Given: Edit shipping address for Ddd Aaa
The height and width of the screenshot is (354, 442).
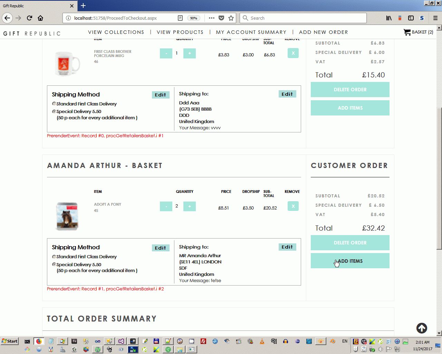Looking at the screenshot, I should pyautogui.click(x=287, y=94).
